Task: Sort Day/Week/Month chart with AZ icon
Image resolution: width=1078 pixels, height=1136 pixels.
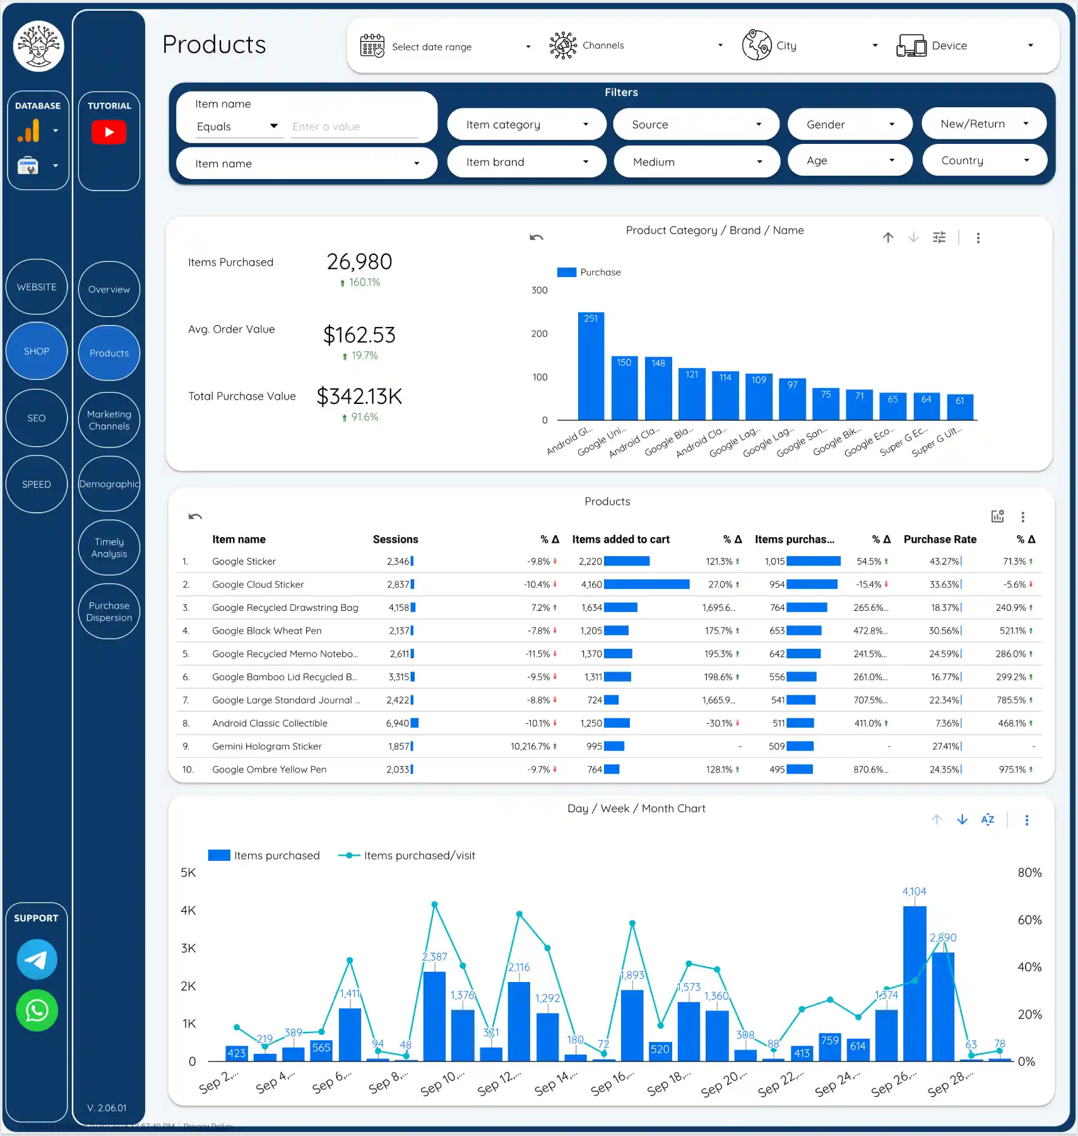Action: pos(988,819)
